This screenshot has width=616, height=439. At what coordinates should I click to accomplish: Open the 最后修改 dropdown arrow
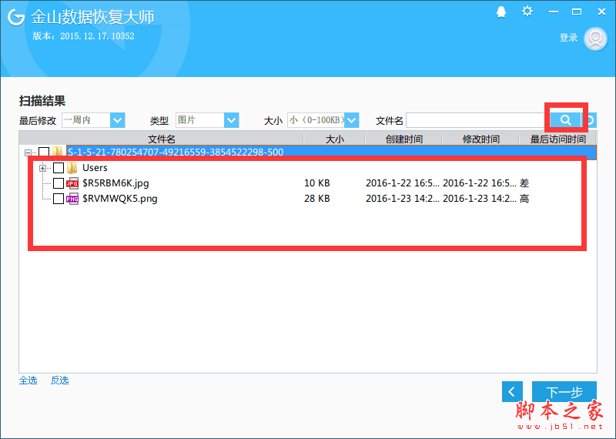click(118, 120)
